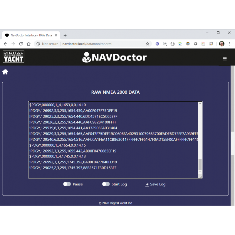Select the NavDoctor Interface browser tab

31,35
